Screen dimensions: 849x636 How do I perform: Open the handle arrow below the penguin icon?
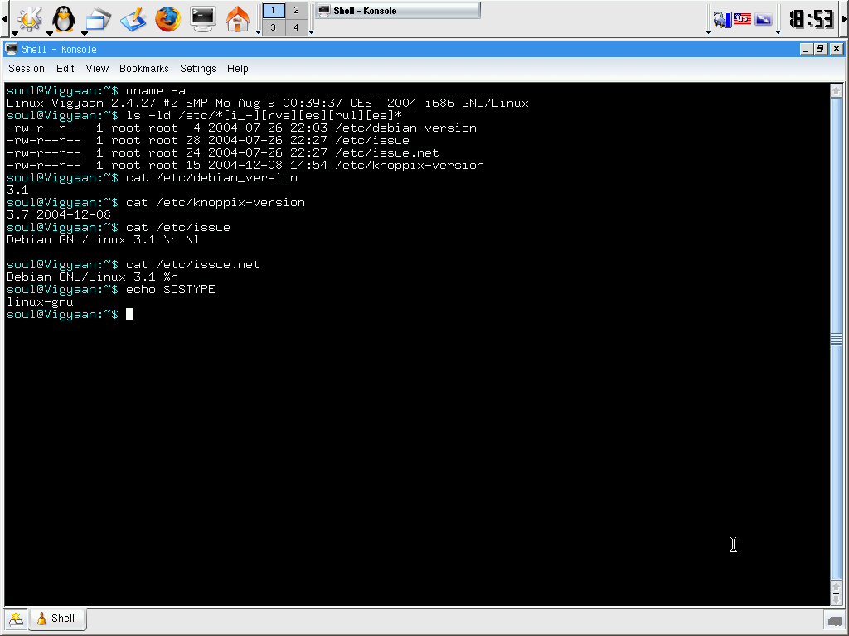click(50, 33)
